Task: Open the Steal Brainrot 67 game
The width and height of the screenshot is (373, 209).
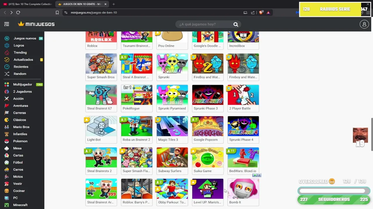Action: click(101, 98)
